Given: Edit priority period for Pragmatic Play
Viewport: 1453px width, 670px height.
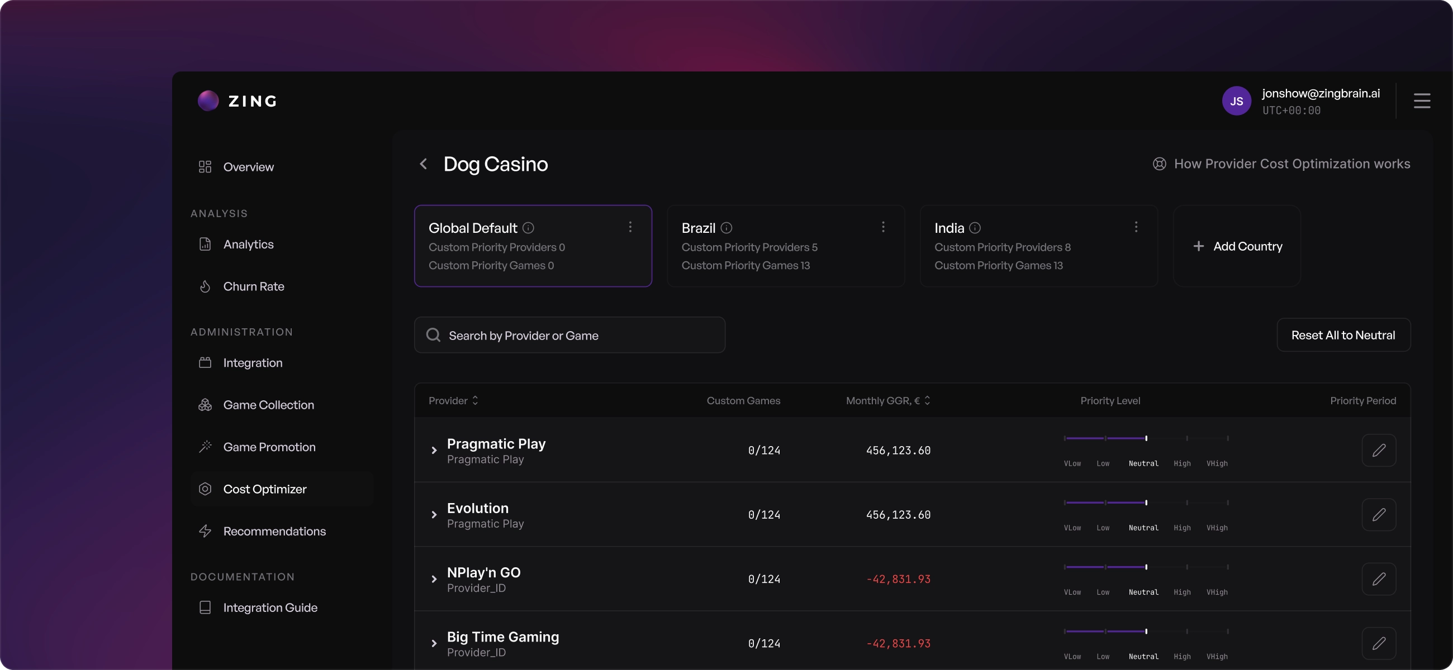Looking at the screenshot, I should tap(1379, 450).
